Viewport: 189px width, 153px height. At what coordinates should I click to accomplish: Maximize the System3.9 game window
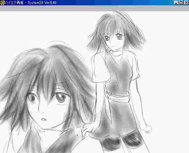pos(181,3)
